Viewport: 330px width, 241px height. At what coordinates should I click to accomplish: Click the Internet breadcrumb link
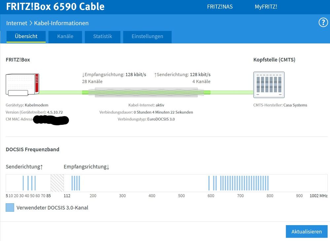tap(17, 23)
